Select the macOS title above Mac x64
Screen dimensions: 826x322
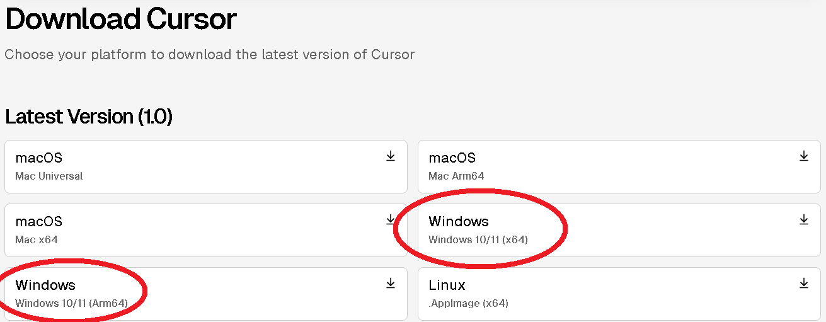click(x=39, y=222)
